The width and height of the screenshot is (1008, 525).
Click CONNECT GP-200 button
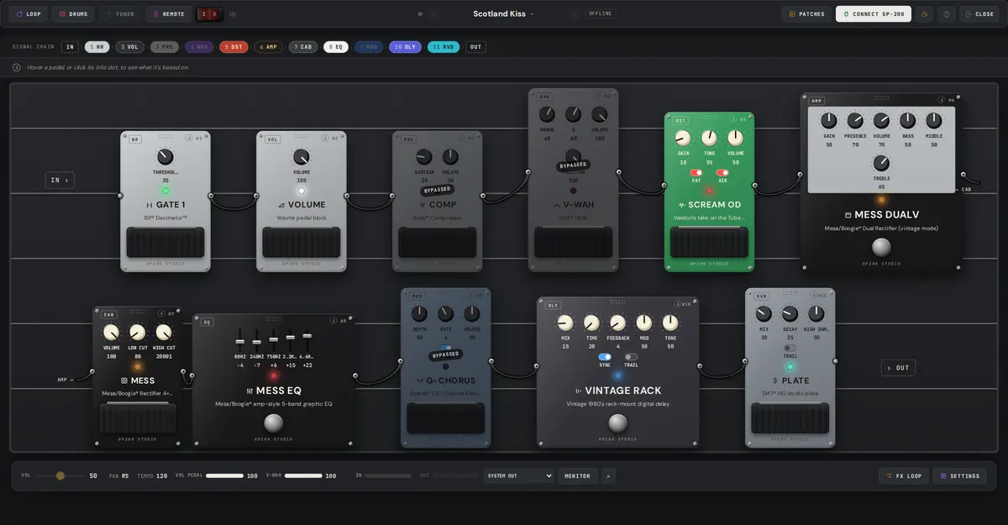pyautogui.click(x=873, y=14)
